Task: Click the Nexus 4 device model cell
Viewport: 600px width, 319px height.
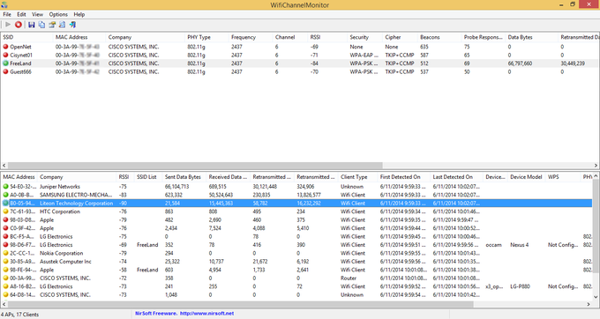Action: [x=519, y=245]
